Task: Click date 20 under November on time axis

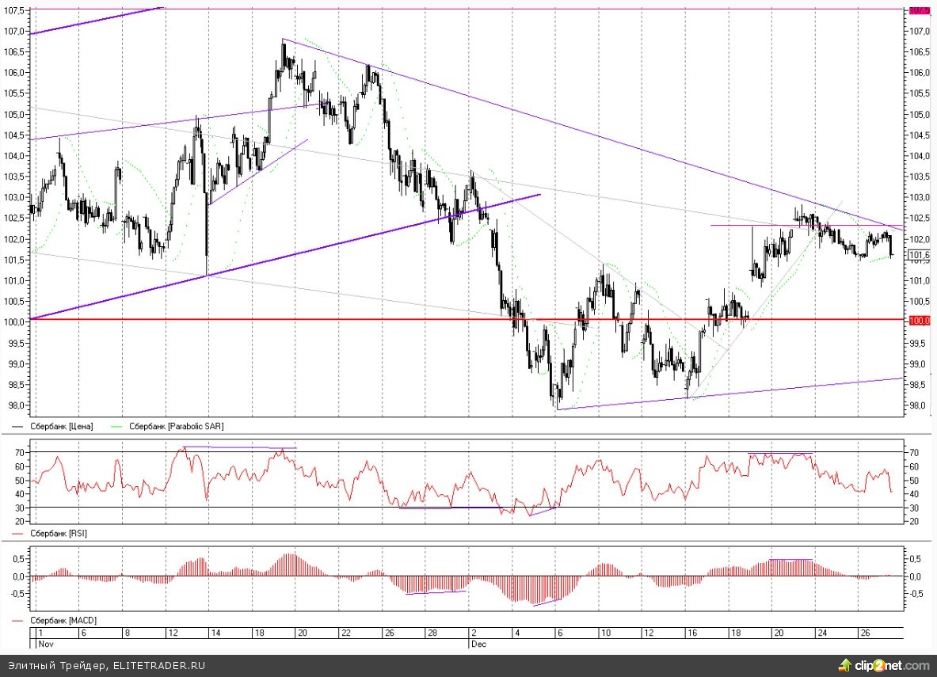Action: point(302,633)
